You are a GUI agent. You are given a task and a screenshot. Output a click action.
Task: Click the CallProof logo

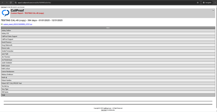(x=5, y=13)
